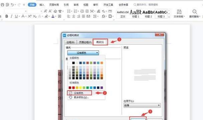Open the font size dropdown

tap(41, 11)
